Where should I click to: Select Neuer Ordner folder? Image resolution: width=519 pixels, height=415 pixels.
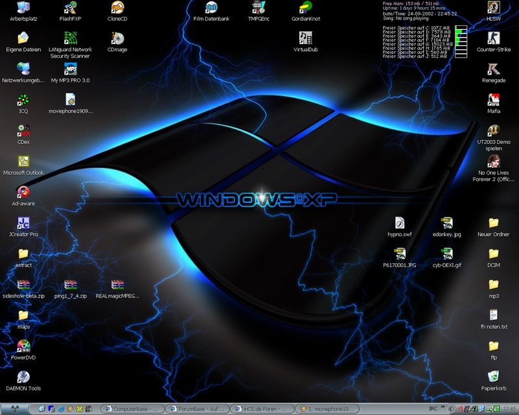(x=494, y=227)
